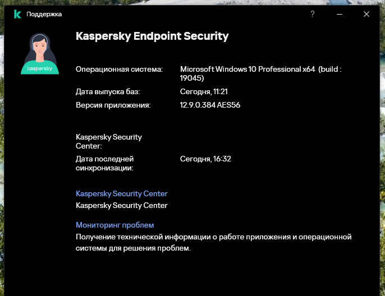The height and width of the screenshot is (296, 385).
Task: Click the Kaspersky logo icon in title bar
Action: [17, 14]
